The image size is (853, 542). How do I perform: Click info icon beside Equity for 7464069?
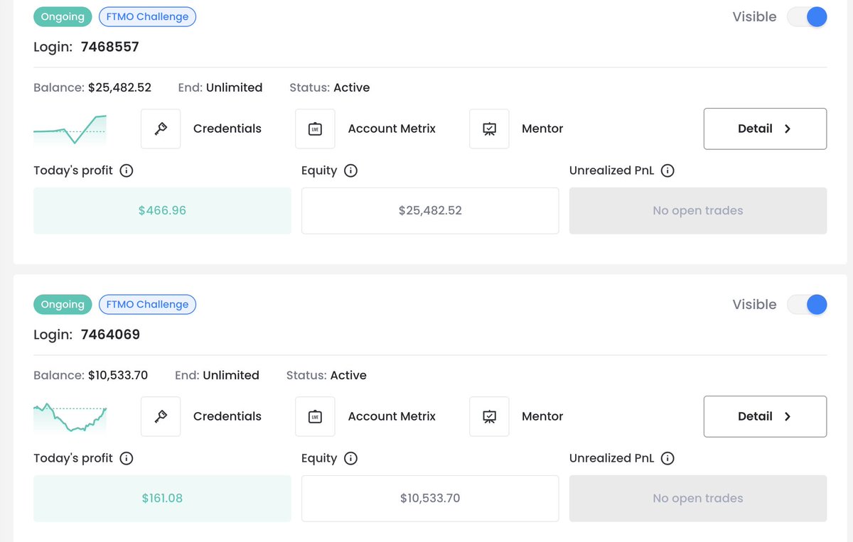[350, 458]
